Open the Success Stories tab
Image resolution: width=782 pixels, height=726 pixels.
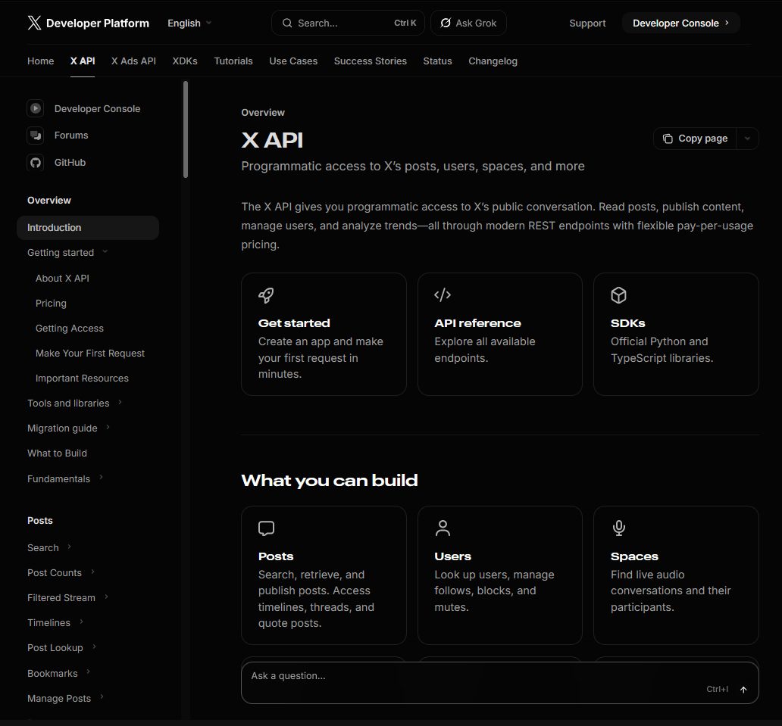tap(370, 61)
